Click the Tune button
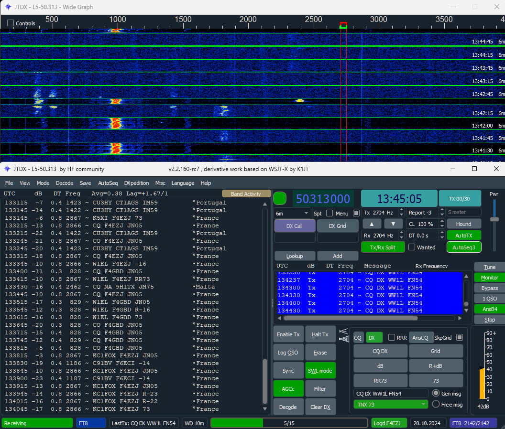 click(490, 267)
